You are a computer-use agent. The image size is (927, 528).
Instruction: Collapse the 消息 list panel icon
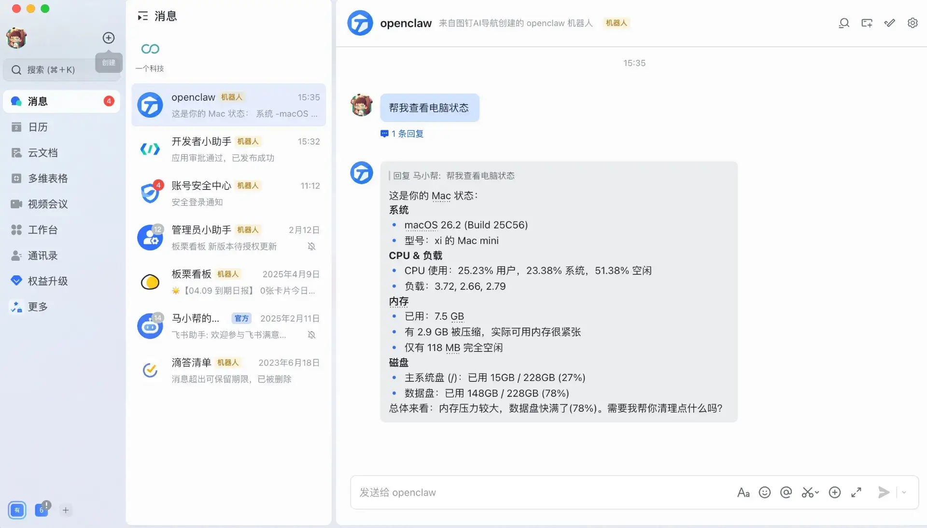pos(142,16)
